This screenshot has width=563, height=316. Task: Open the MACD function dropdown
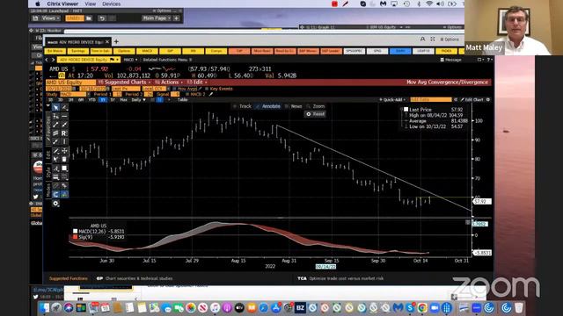point(131,60)
